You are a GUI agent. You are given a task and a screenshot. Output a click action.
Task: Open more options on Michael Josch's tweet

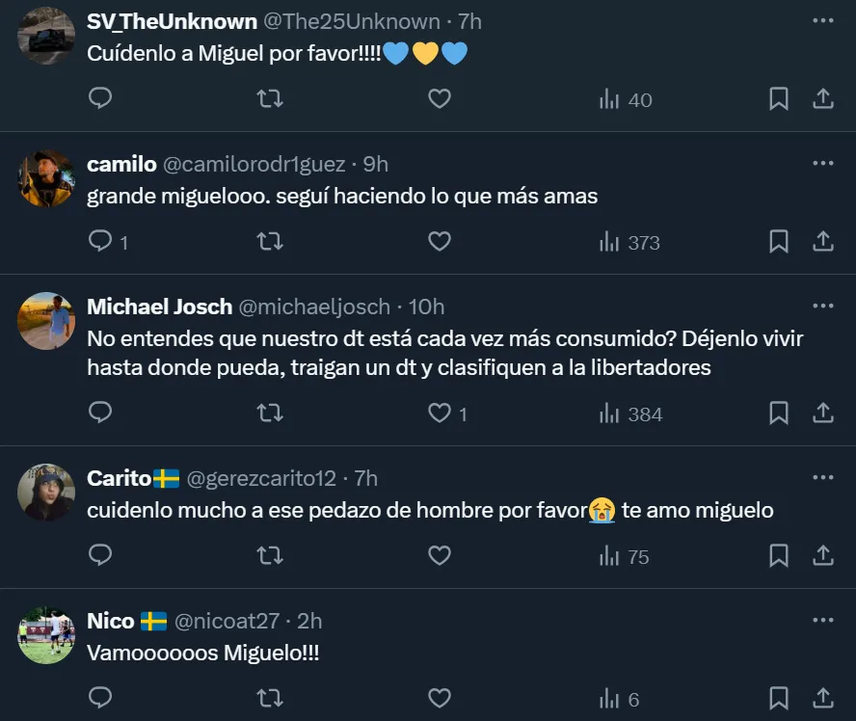[x=822, y=307]
